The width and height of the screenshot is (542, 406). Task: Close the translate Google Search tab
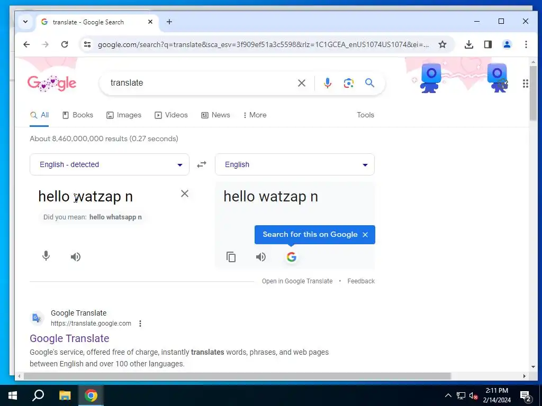pos(150,22)
